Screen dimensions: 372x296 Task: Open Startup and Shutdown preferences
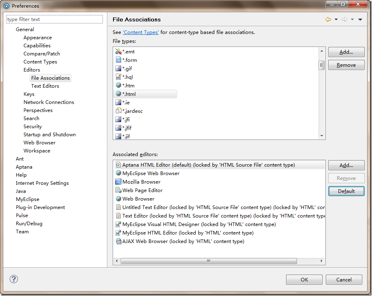tap(49, 135)
